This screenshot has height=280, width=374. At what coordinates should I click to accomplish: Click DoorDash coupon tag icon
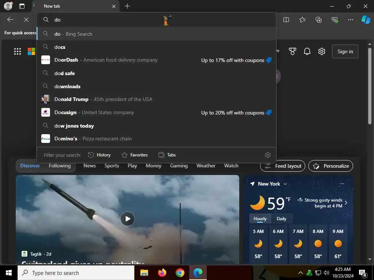coord(269,60)
